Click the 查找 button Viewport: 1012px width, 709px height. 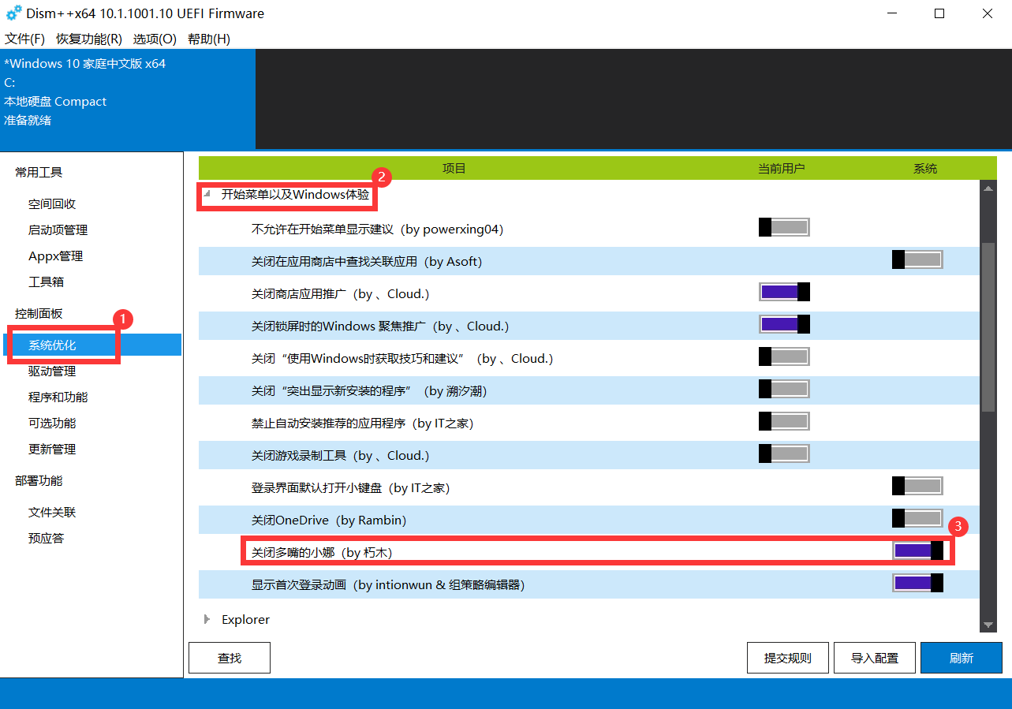(x=230, y=658)
